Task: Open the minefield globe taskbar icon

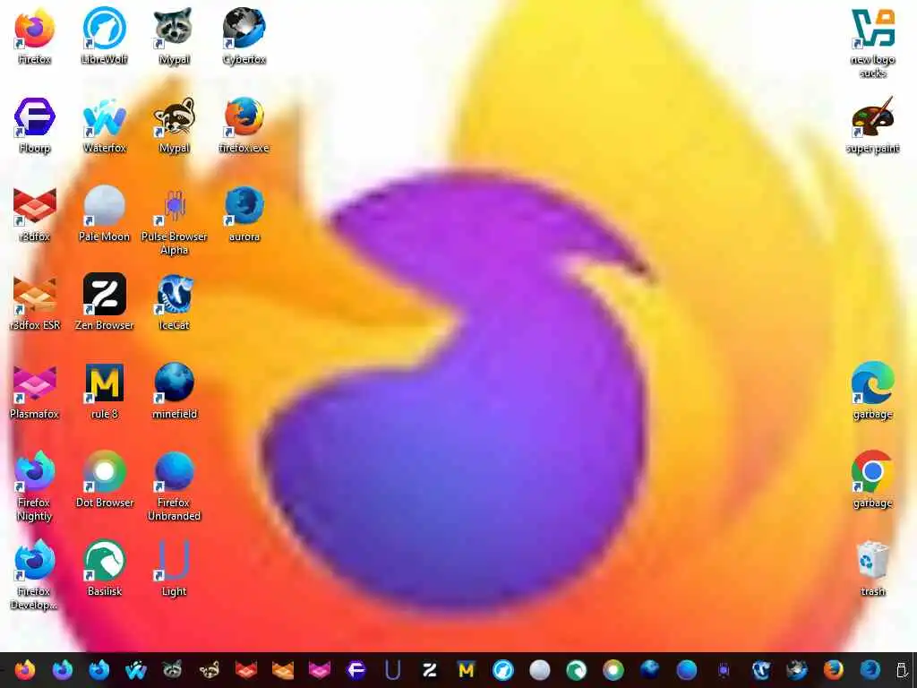Action: pyautogui.click(x=650, y=670)
